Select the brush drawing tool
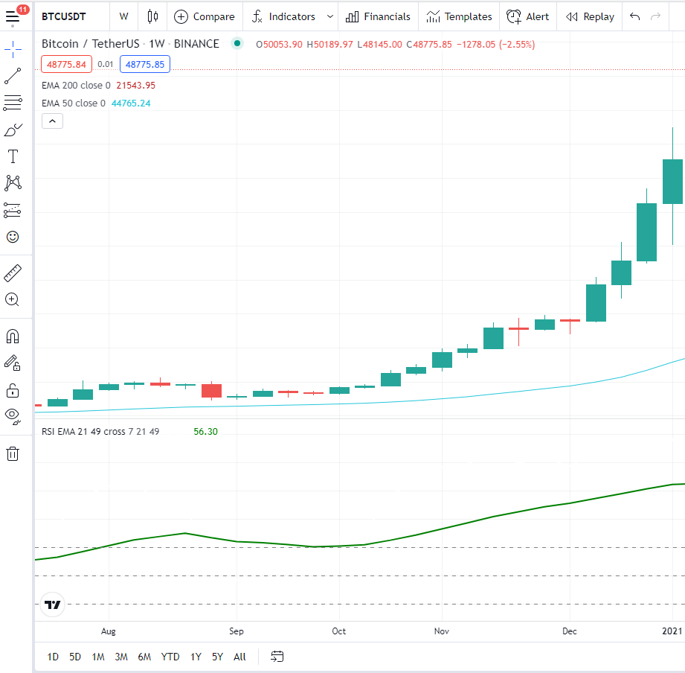The image size is (685, 673). click(13, 130)
